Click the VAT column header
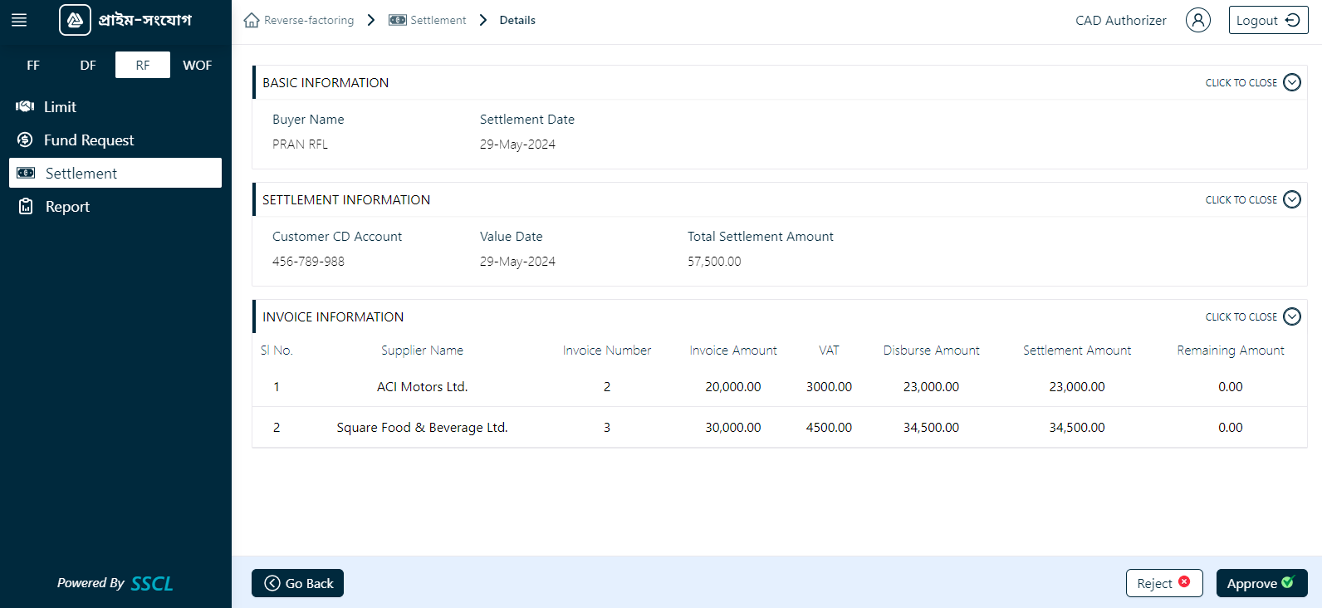This screenshot has height=608, width=1322. click(829, 351)
